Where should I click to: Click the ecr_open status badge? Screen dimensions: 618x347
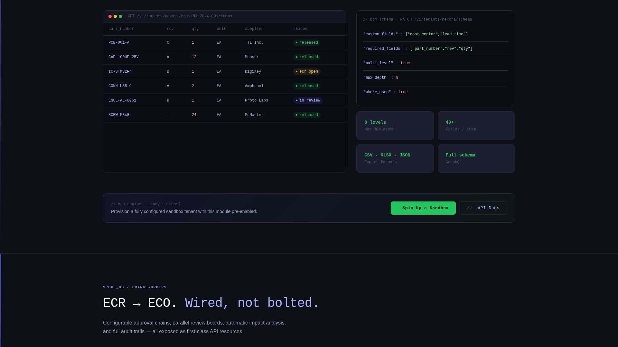click(307, 72)
